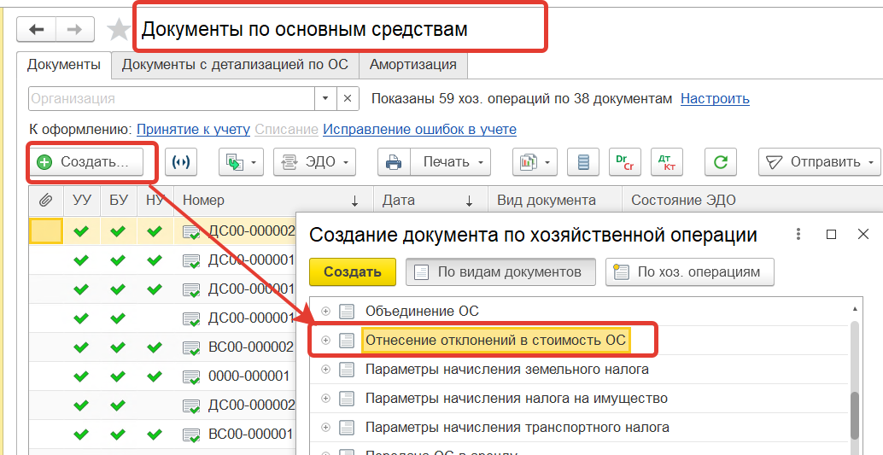The width and height of the screenshot is (883, 455).
Task: Select Параметры начисления земельного налога
Action: pos(506,370)
